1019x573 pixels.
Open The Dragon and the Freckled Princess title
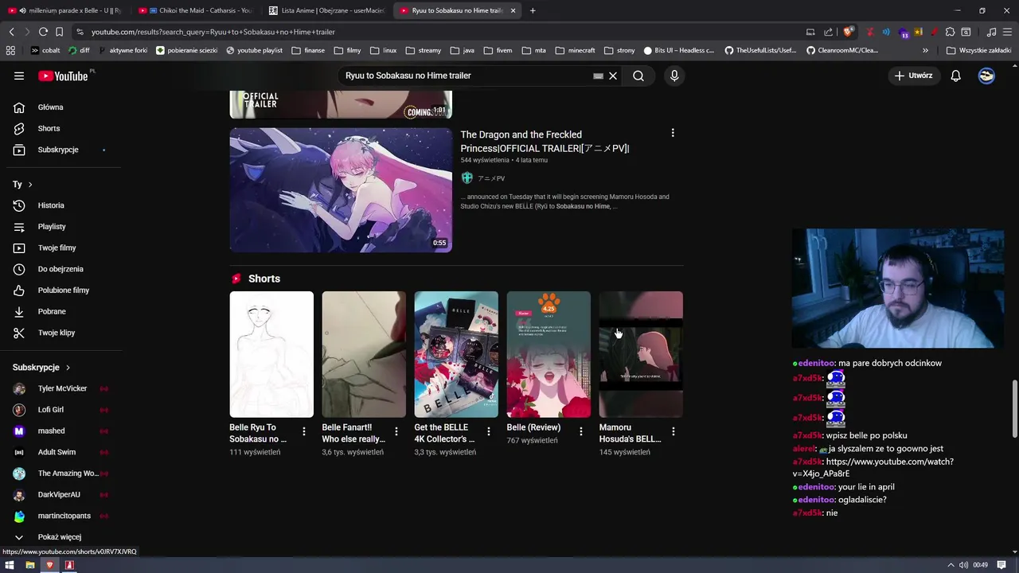545,142
